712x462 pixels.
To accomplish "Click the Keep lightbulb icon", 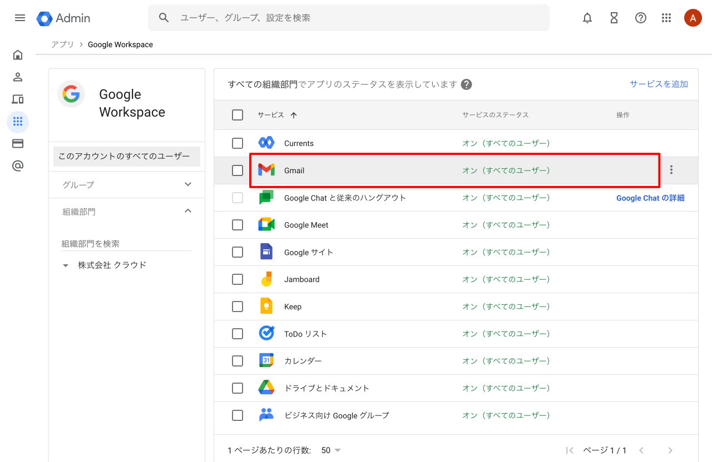I will coord(266,307).
